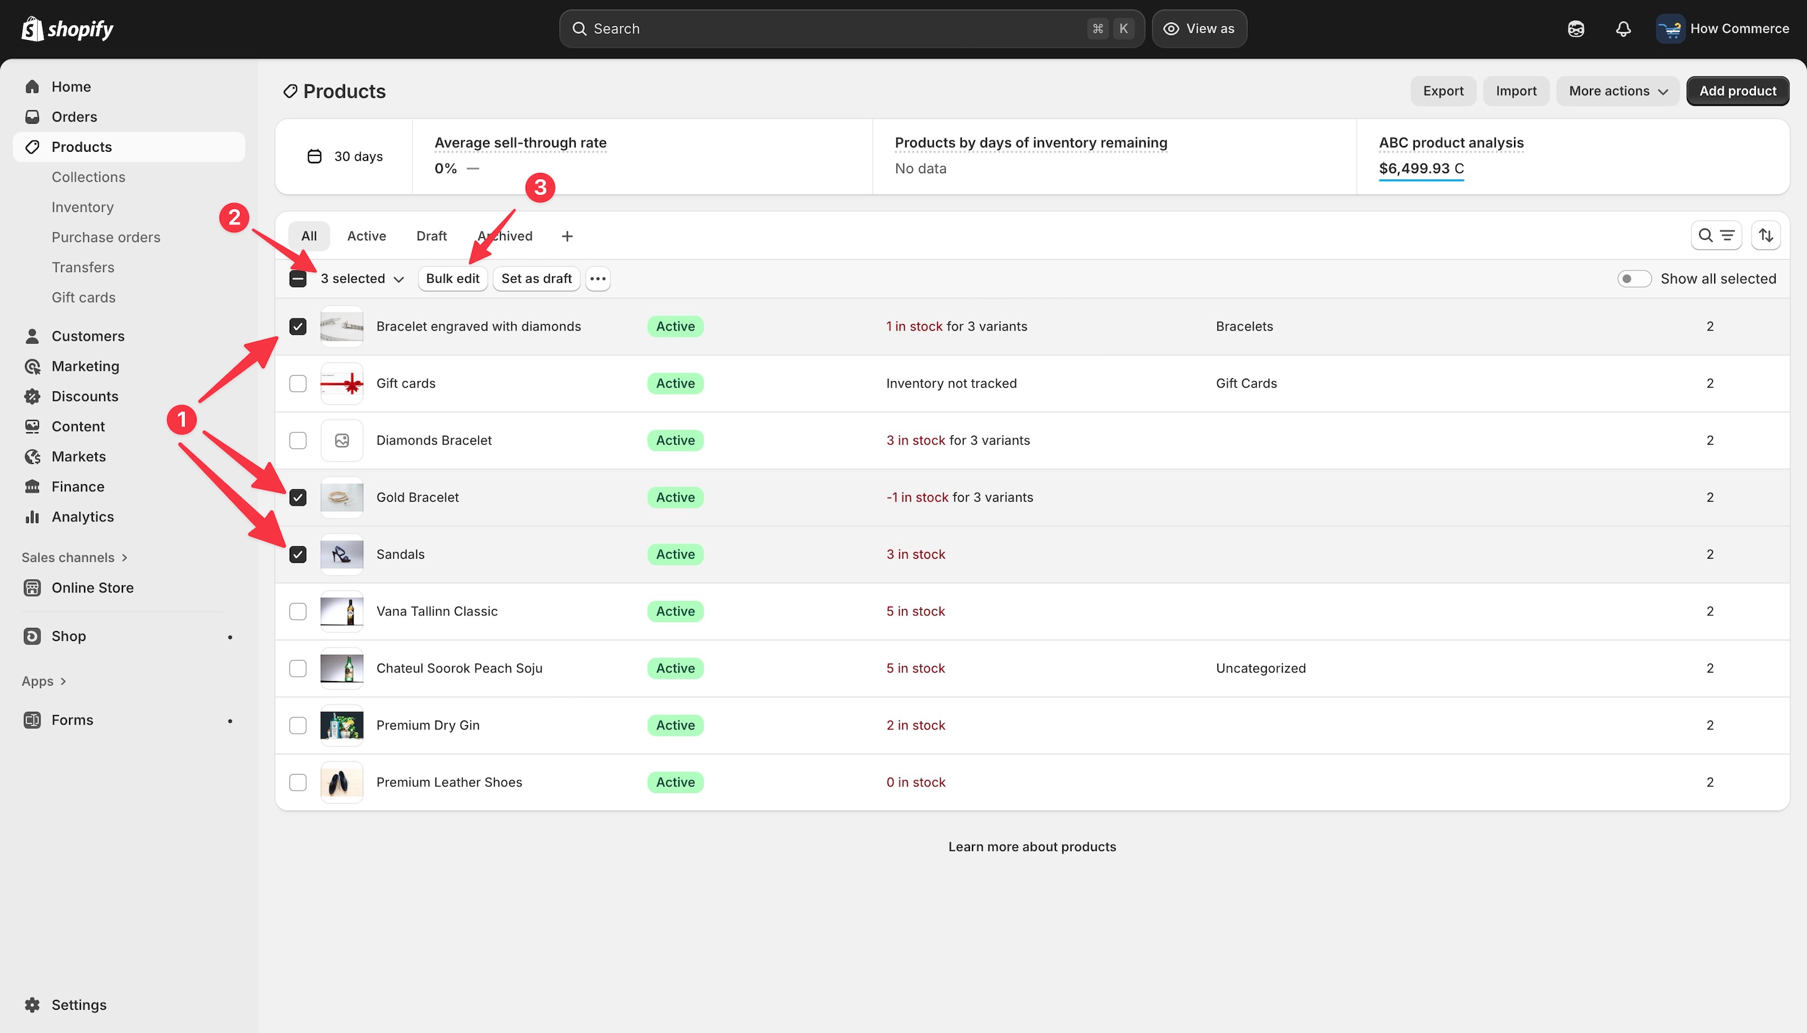Switch to the Archived tab
The width and height of the screenshot is (1807, 1033).
(504, 236)
